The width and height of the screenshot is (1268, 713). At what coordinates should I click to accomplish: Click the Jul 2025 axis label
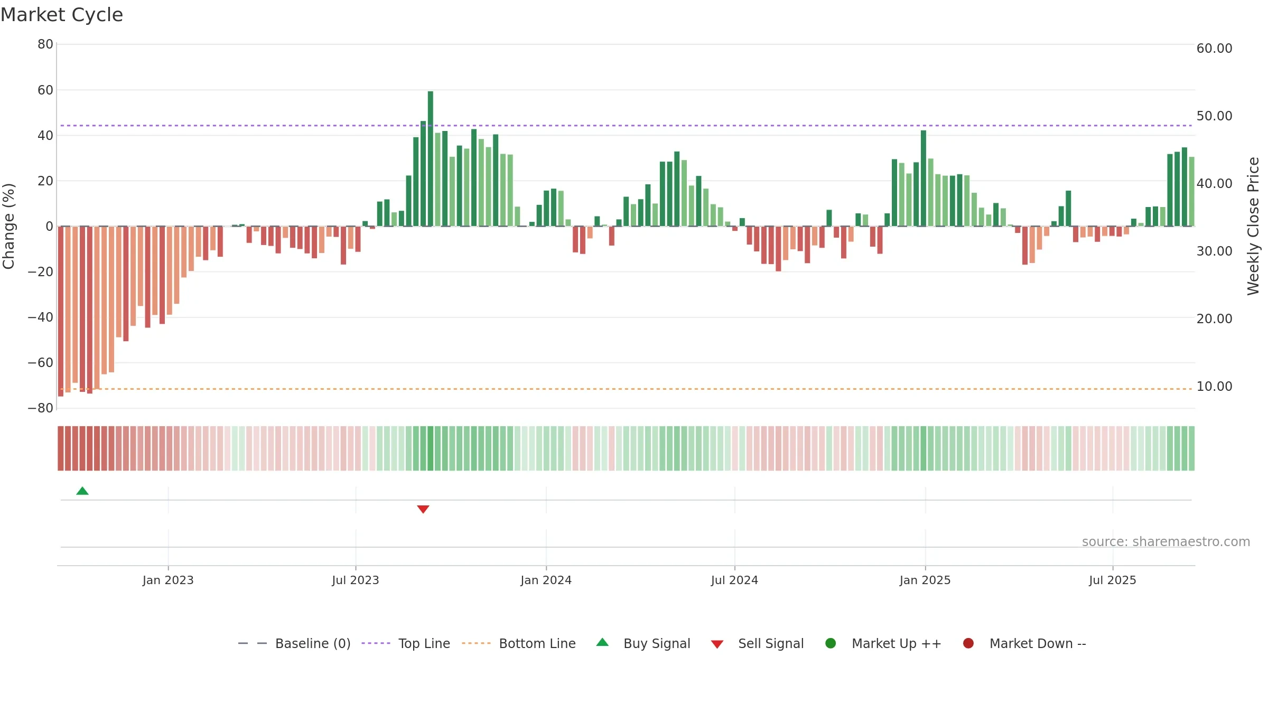[x=1113, y=580]
